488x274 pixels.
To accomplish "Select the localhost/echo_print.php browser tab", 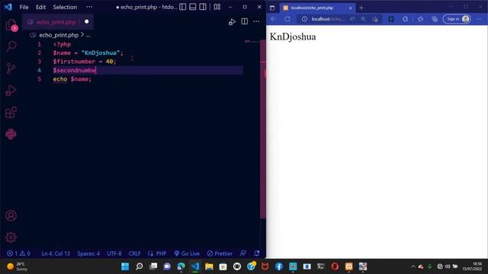I will pyautogui.click(x=317, y=8).
